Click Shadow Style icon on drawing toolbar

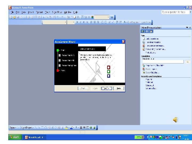pos(91,128)
